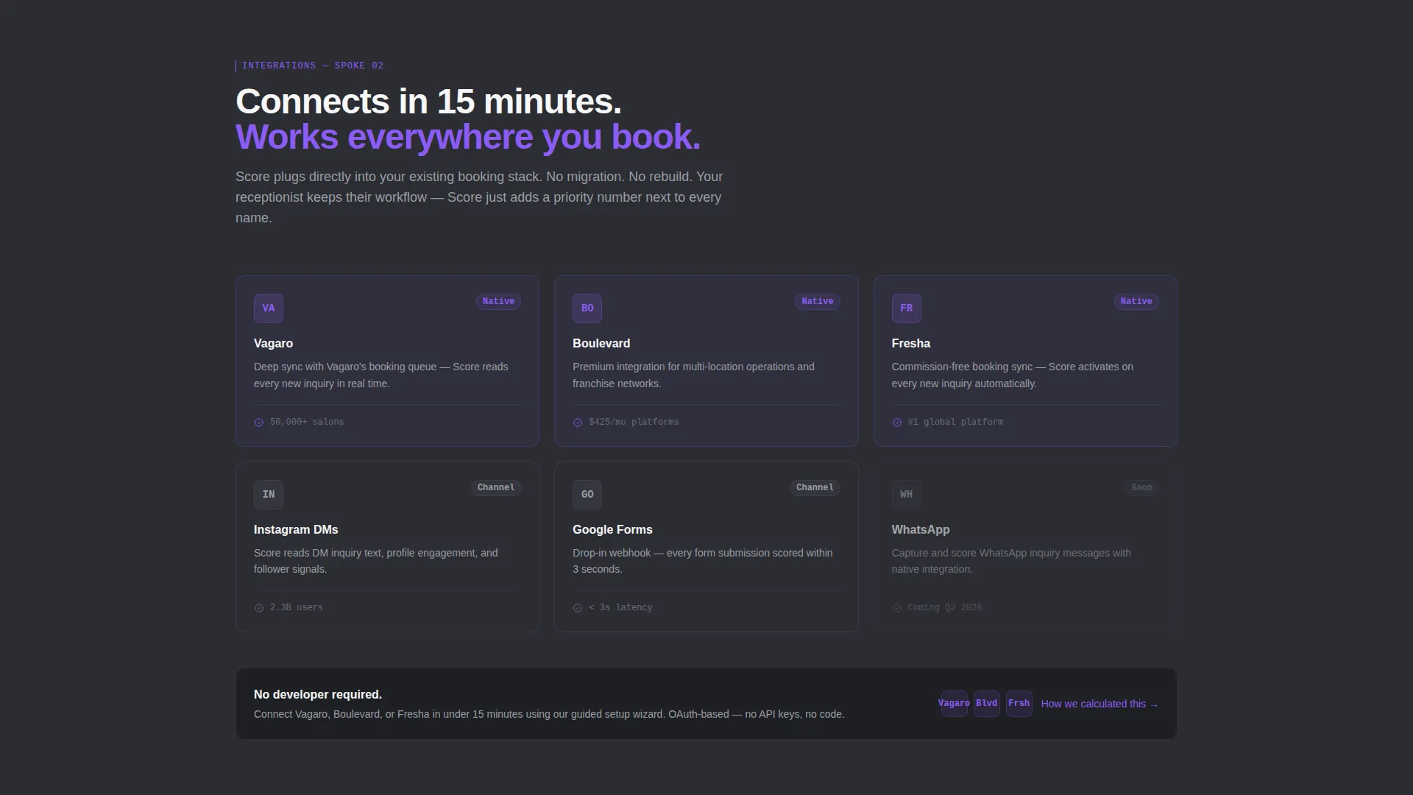Click the FR icon on the Fresha card

coord(906,308)
